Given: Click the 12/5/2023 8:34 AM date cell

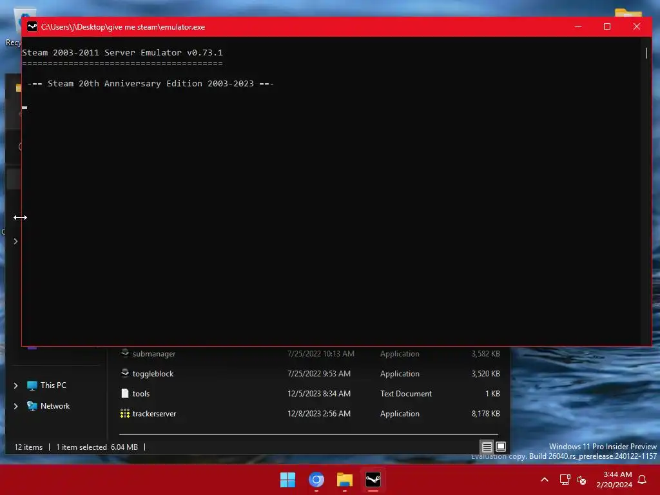Looking at the screenshot, I should coord(318,394).
